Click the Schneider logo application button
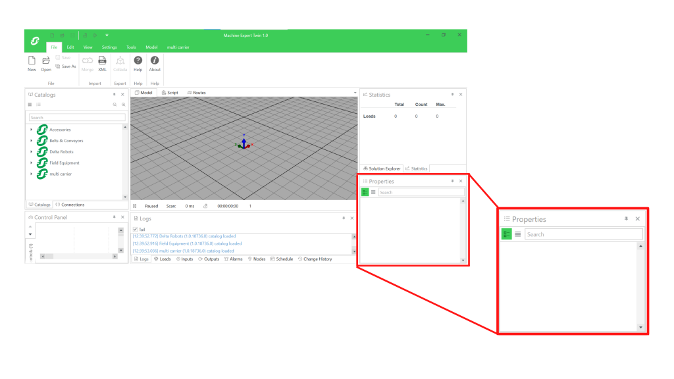The width and height of the screenshot is (674, 379). coord(35,41)
